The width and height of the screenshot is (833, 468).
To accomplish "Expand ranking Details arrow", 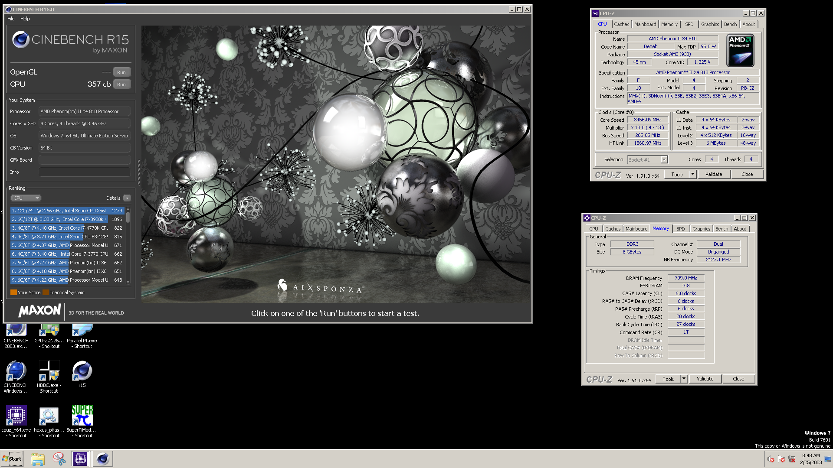I will (127, 198).
